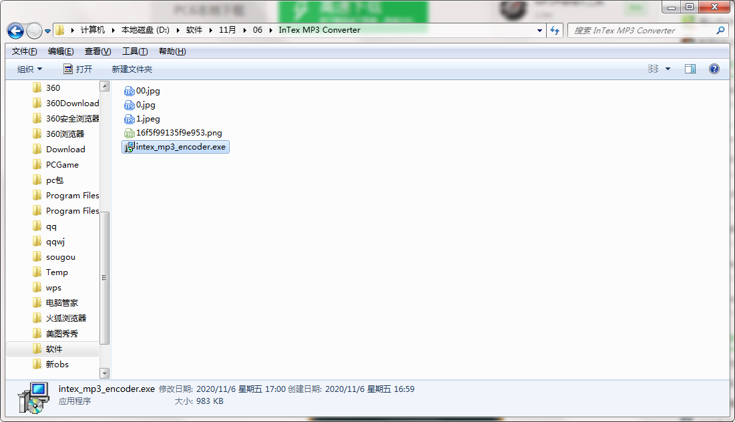Screen dimensions: 735x422
Task: Click 打开 in the toolbar
Action: (x=78, y=69)
